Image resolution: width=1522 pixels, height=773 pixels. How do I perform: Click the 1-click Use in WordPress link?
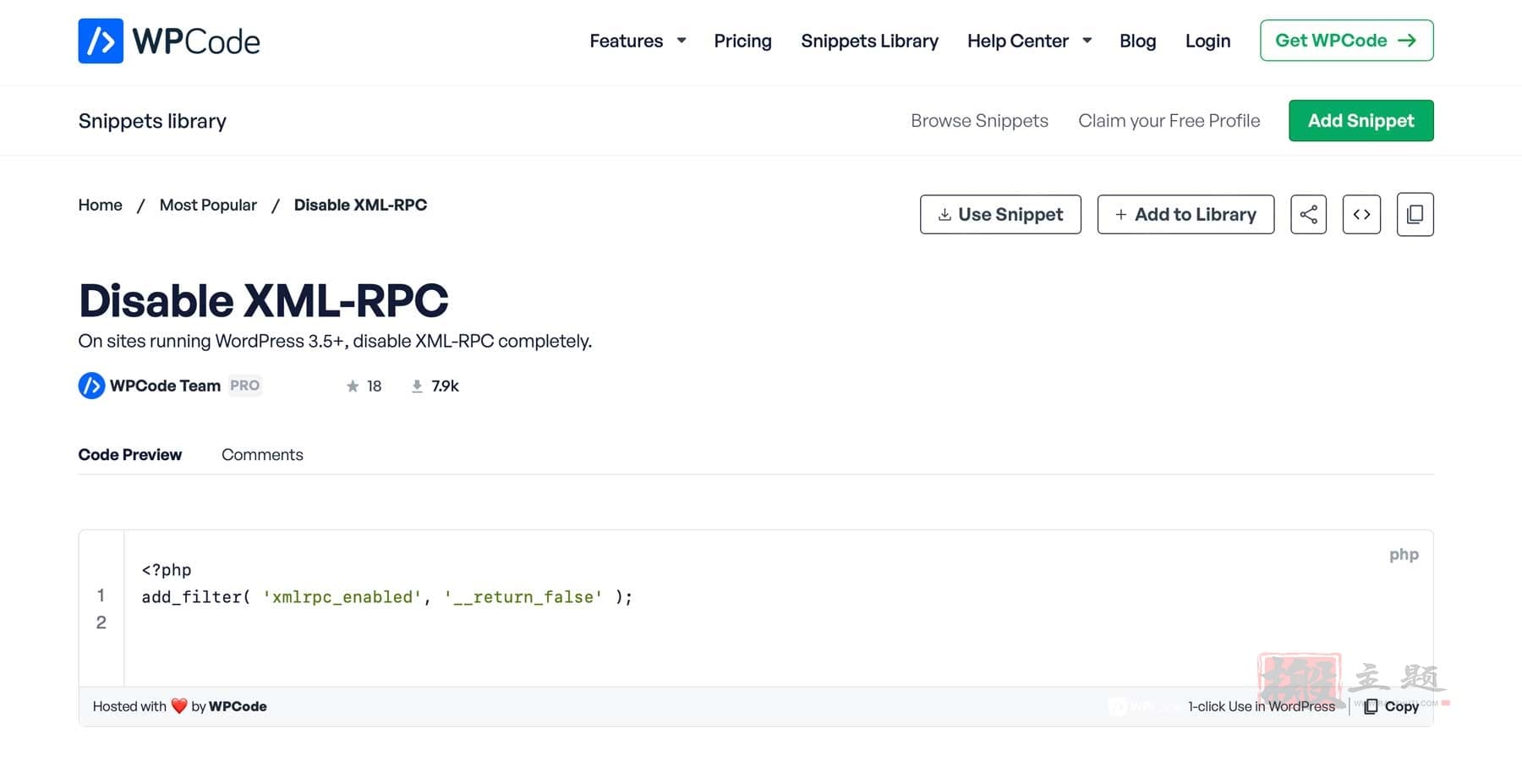tap(1261, 706)
